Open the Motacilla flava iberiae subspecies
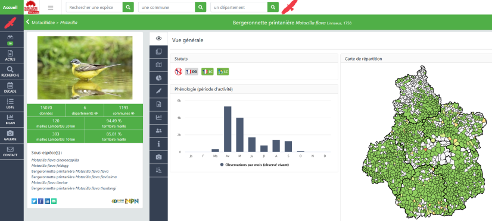This screenshot has height=221, width=492. [49, 182]
